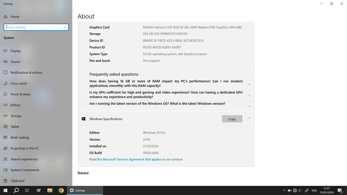
Task: Open Task View from the taskbar
Action: (27, 190)
